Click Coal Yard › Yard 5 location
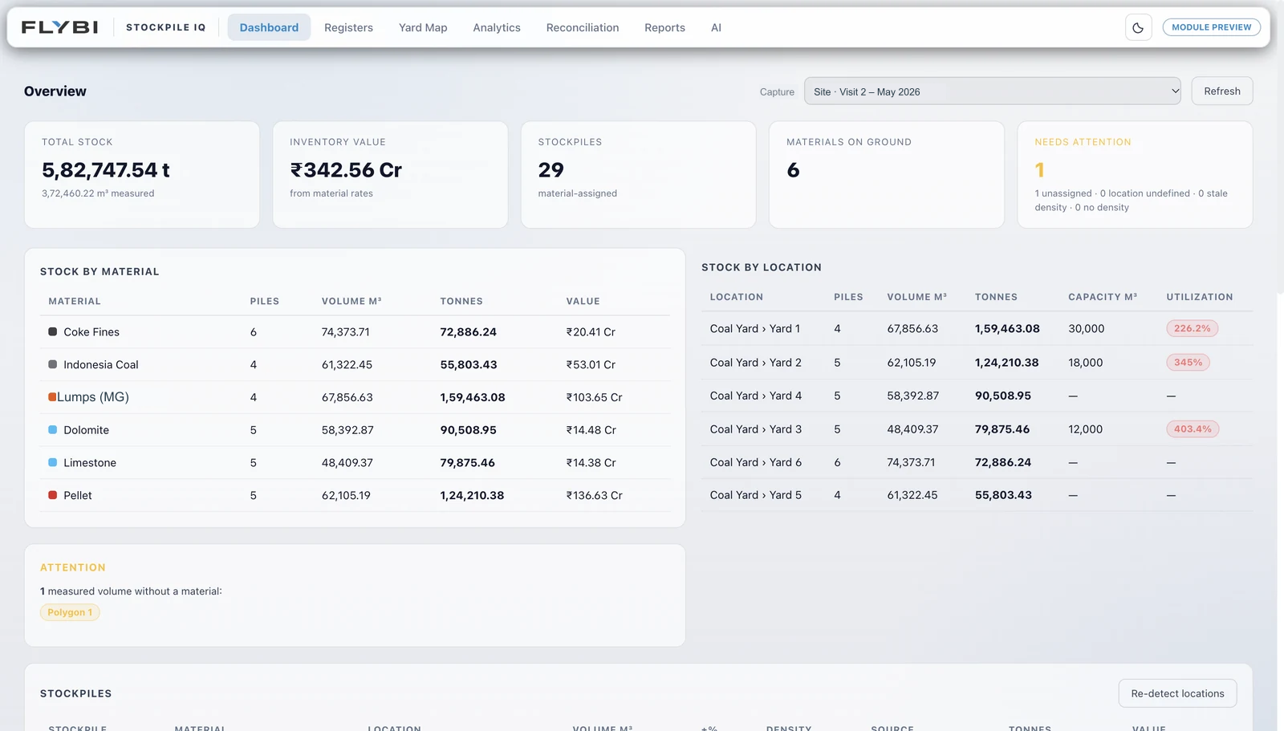The width and height of the screenshot is (1284, 731). coord(755,495)
